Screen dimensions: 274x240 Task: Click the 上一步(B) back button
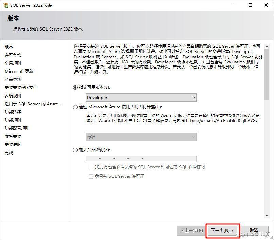coord(192,231)
